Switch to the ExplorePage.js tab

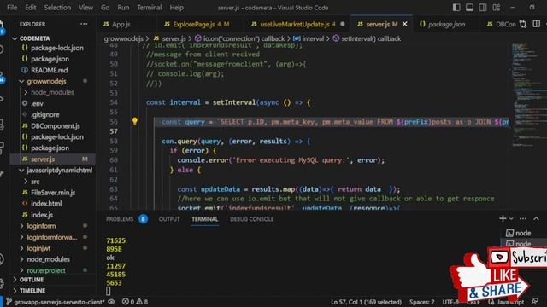click(x=197, y=24)
